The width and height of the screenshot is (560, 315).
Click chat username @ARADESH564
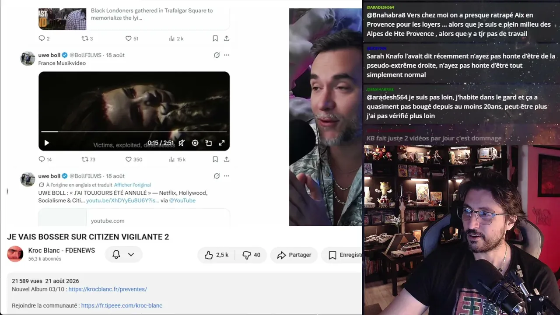pos(380,7)
